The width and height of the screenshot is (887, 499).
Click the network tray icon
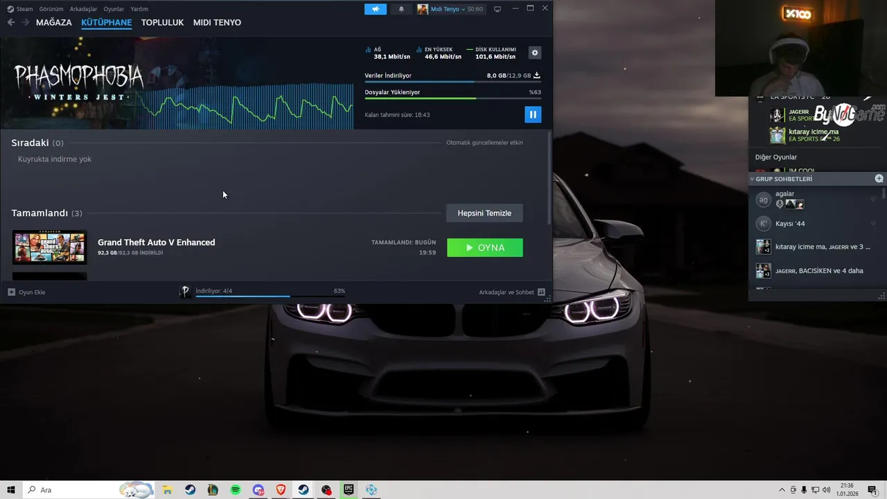[x=815, y=490]
